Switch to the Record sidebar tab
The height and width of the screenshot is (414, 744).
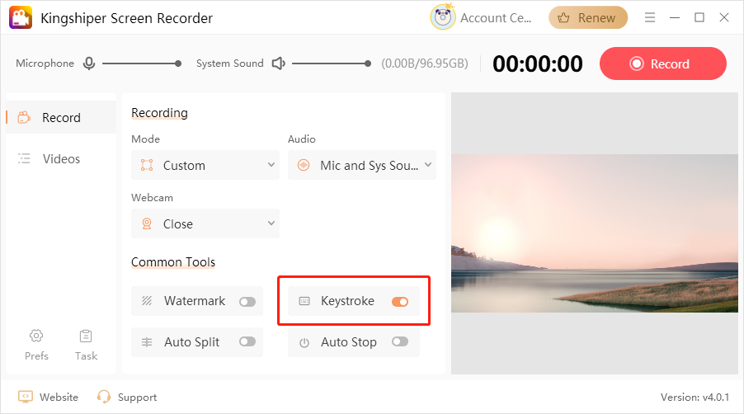coord(61,117)
